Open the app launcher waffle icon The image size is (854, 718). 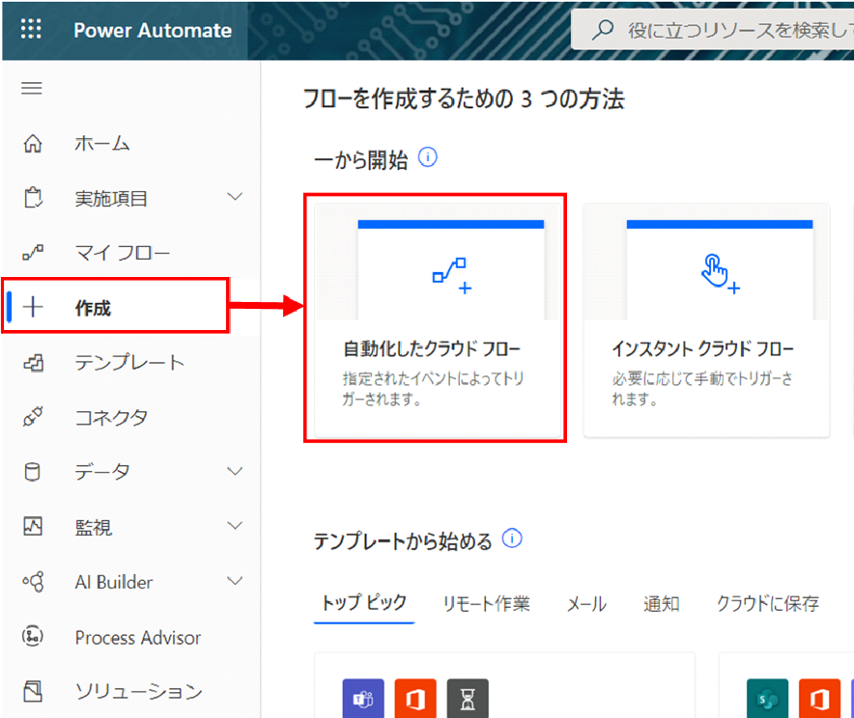click(31, 29)
